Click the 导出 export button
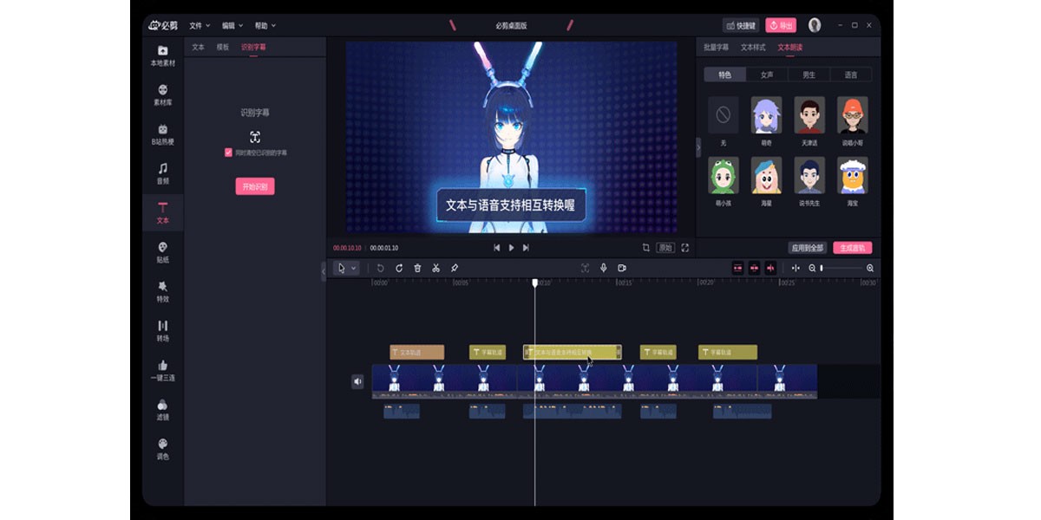Viewport: 1041px width, 520px height. click(781, 26)
